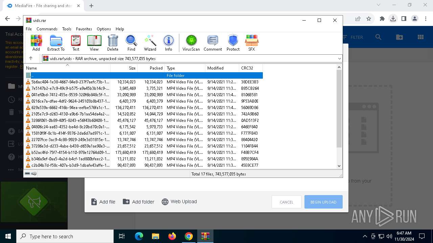433x243 pixels.
Task: Click BEGIN UPLOAD button
Action: click(x=323, y=202)
